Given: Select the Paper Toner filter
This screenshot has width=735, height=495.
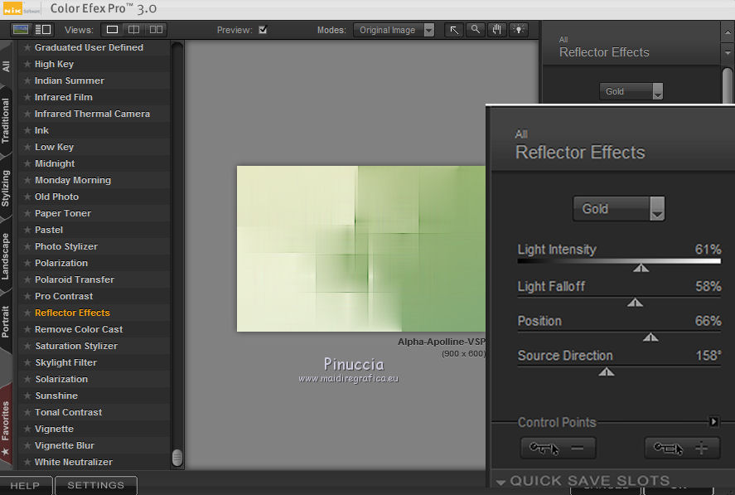Looking at the screenshot, I should click(x=63, y=213).
